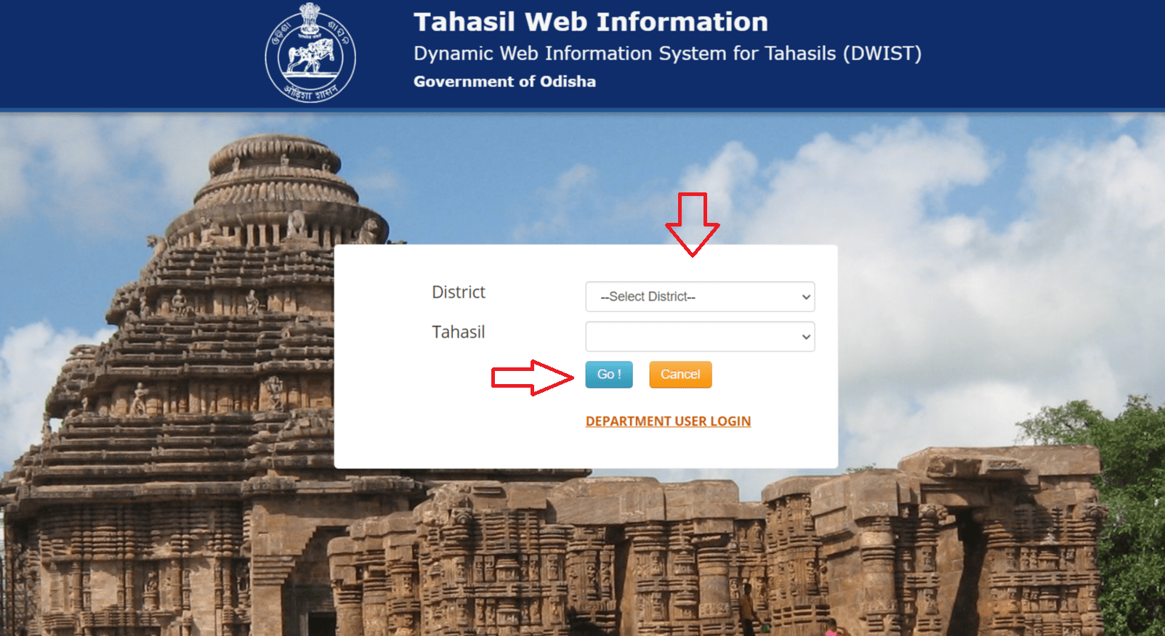This screenshot has width=1165, height=636.
Task: Click the red right-pointing arrow annotation
Action: (x=533, y=378)
